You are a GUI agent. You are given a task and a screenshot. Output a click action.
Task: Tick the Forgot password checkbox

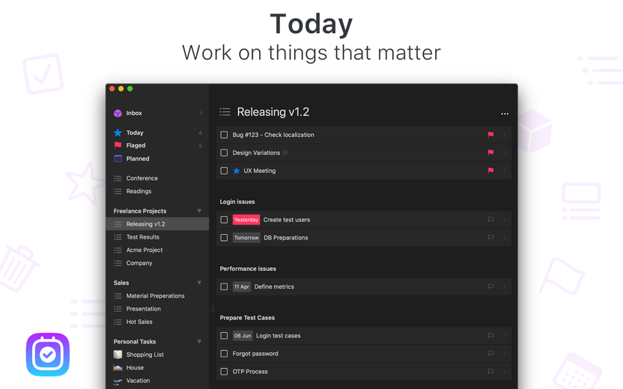[224, 353]
